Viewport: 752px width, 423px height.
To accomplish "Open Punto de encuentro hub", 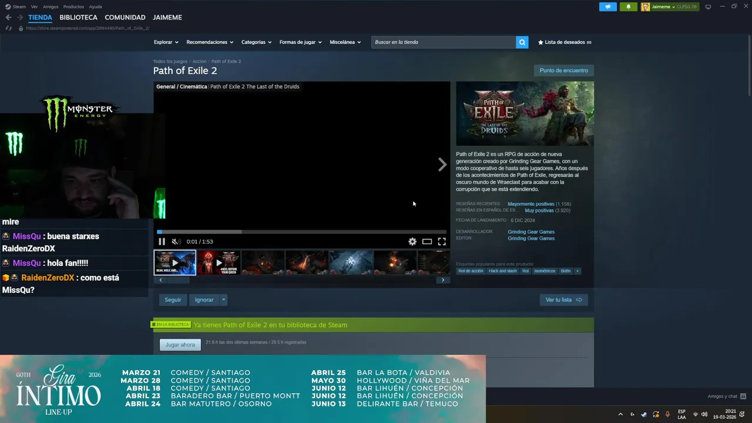I will click(x=563, y=70).
